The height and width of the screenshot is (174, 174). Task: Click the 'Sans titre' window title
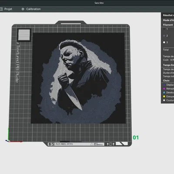tap(99, 3)
